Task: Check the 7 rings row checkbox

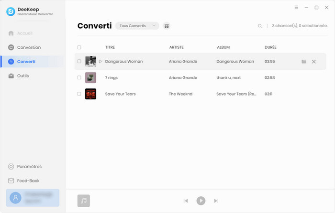Action: point(79,78)
